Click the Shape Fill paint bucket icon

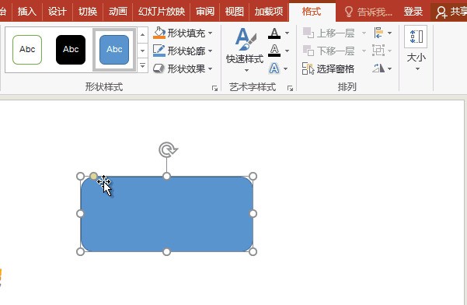click(159, 33)
